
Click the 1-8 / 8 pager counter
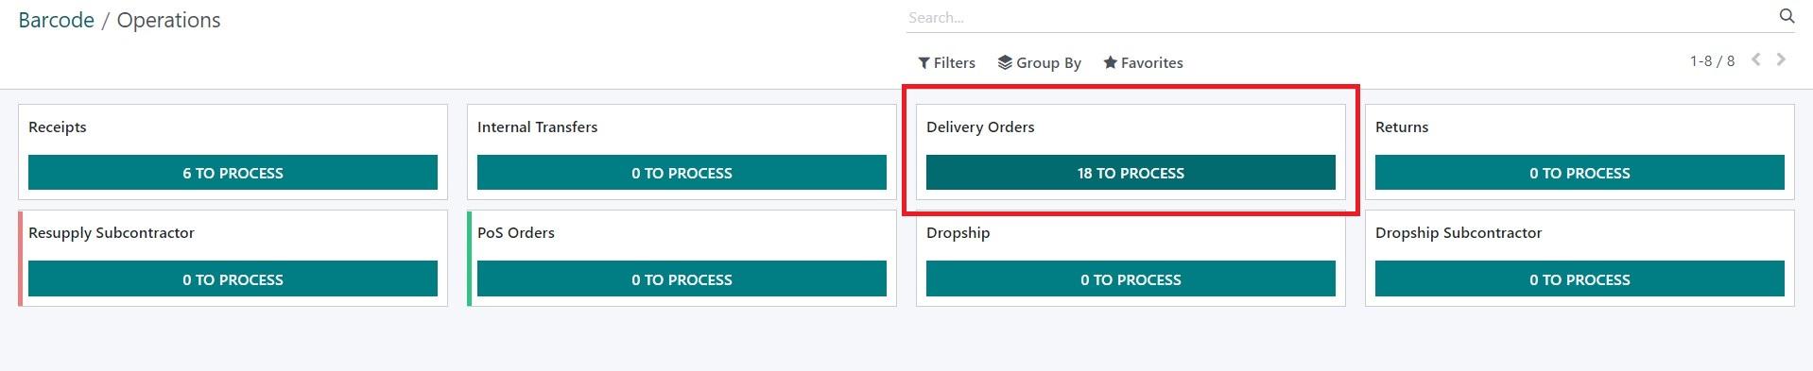point(1712,60)
